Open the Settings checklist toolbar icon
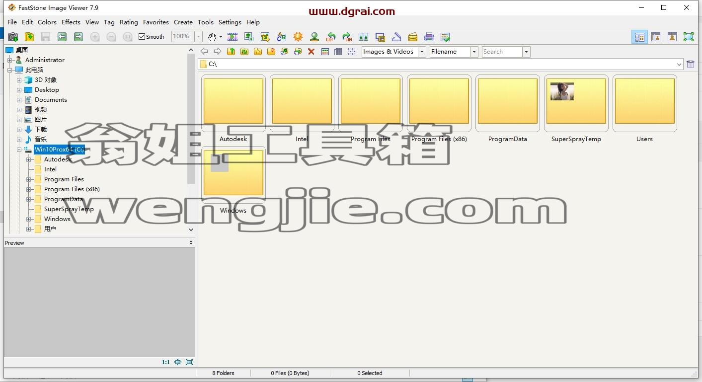Image resolution: width=702 pixels, height=382 pixels. 446,37
